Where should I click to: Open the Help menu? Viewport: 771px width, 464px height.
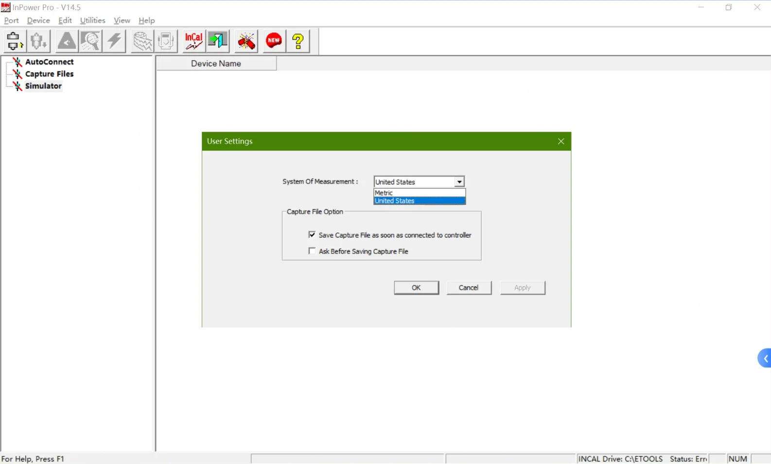146,20
